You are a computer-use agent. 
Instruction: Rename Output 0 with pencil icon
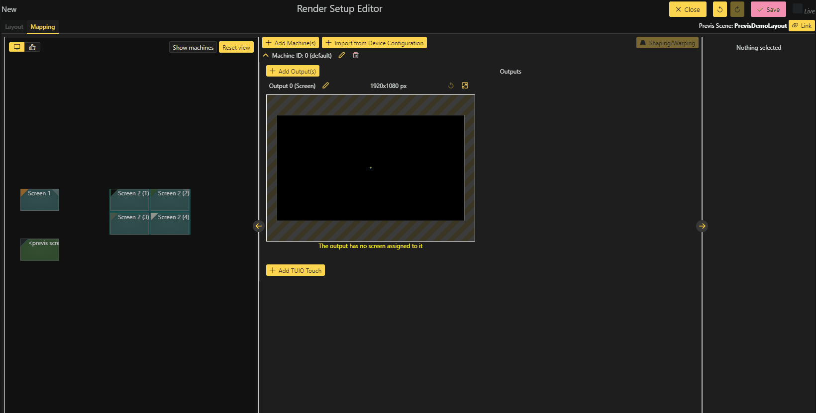click(326, 85)
